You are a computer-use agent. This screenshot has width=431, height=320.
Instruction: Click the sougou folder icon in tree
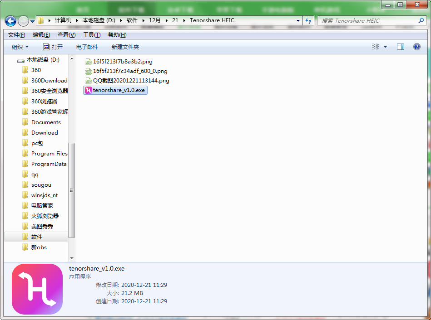25,184
